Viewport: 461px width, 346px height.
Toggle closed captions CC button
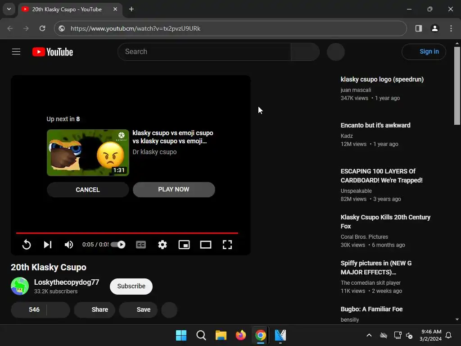click(x=141, y=245)
